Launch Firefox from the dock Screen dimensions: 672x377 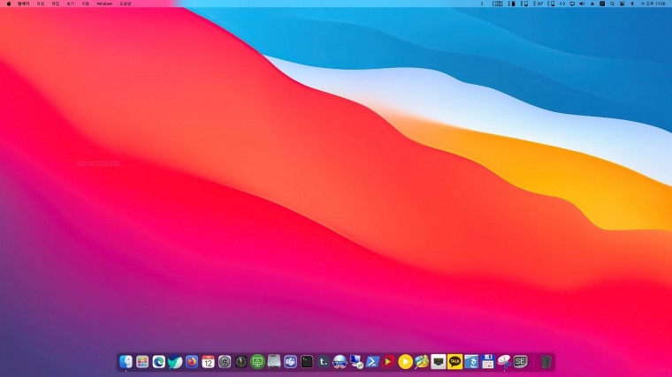(192, 362)
